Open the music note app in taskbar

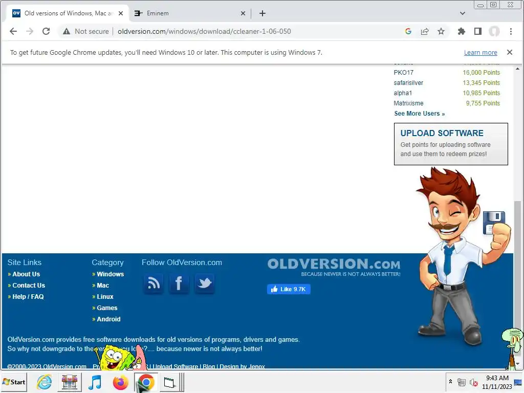coord(95,382)
